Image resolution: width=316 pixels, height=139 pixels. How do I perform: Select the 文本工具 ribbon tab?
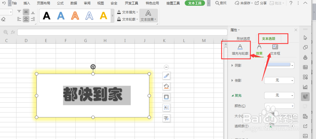[x=195, y=3]
